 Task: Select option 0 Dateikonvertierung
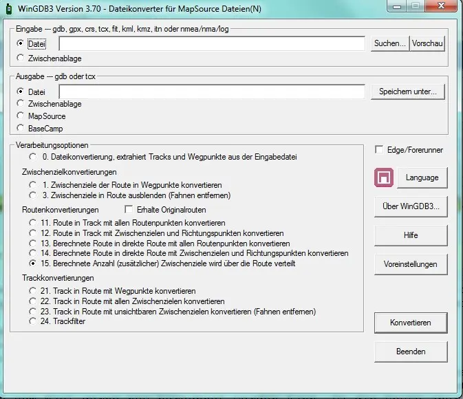(x=32, y=157)
